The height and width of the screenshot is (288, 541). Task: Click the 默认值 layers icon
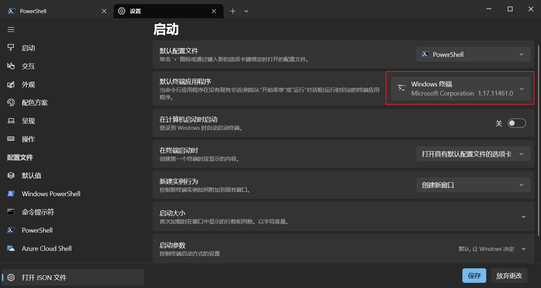pos(11,175)
